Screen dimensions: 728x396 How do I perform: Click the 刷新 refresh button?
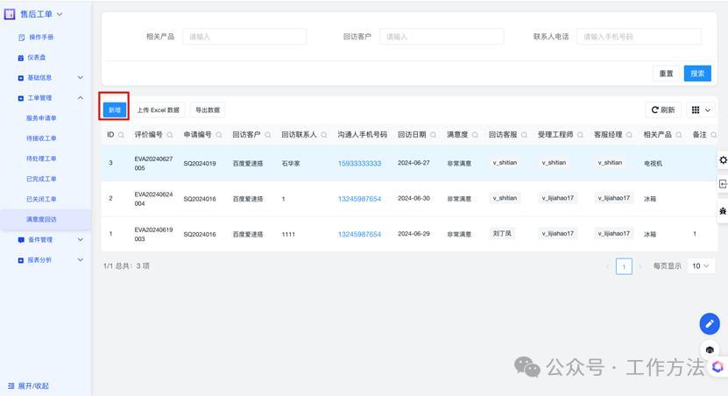click(x=662, y=110)
